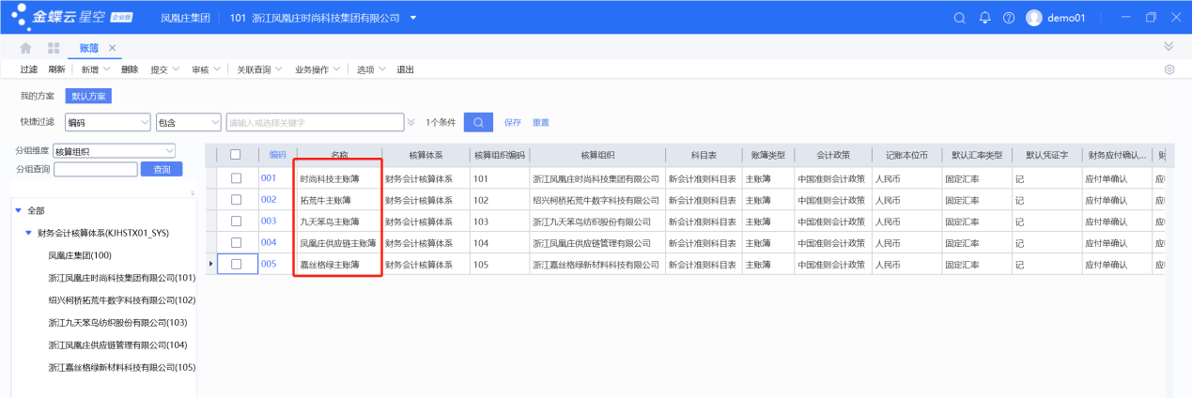
Task: Sort by 编码 column header
Action: 277,155
